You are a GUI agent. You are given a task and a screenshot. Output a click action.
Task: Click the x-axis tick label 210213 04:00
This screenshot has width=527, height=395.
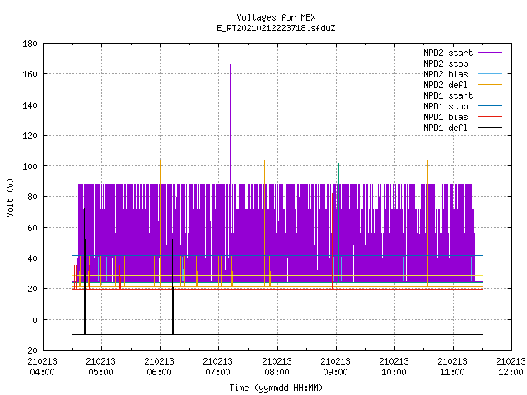coord(42,367)
